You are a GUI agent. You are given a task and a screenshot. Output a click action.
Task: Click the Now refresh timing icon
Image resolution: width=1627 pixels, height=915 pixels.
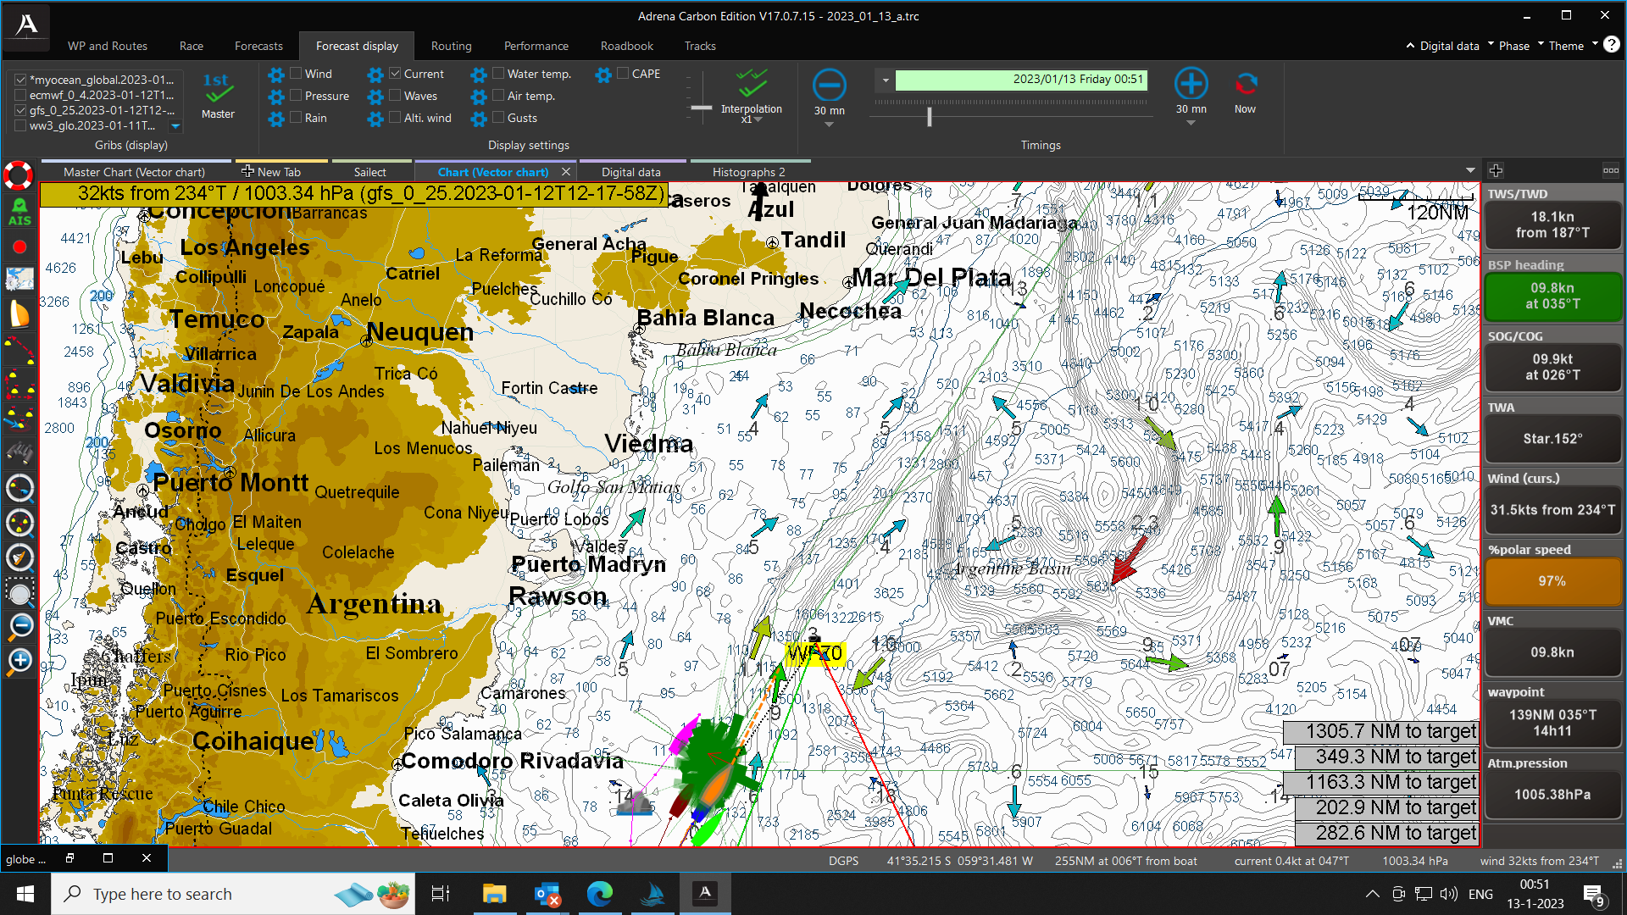tap(1245, 85)
